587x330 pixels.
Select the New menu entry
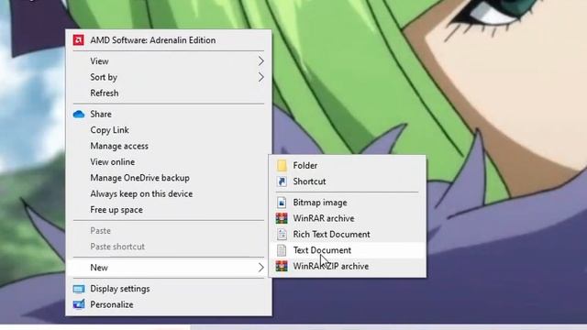(169, 268)
